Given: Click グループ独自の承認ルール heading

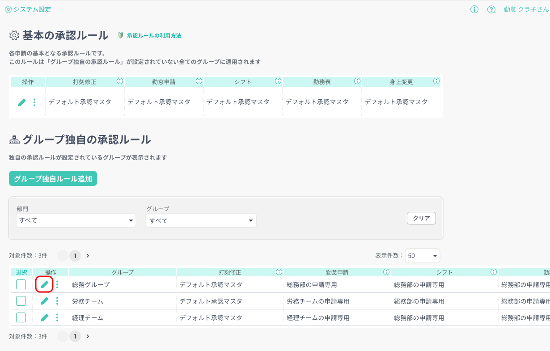Looking at the screenshot, I should [87, 140].
